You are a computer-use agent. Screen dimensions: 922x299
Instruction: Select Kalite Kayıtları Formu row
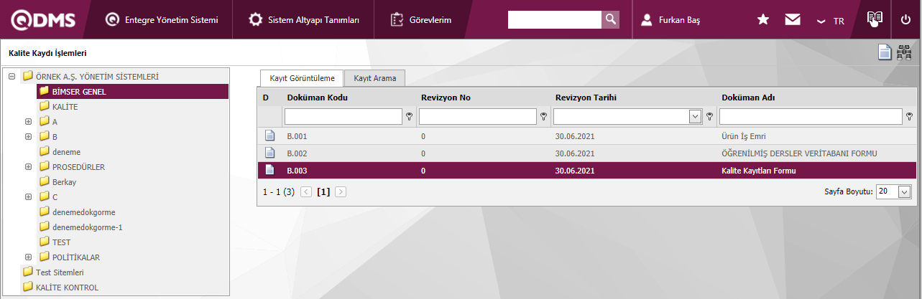586,170
